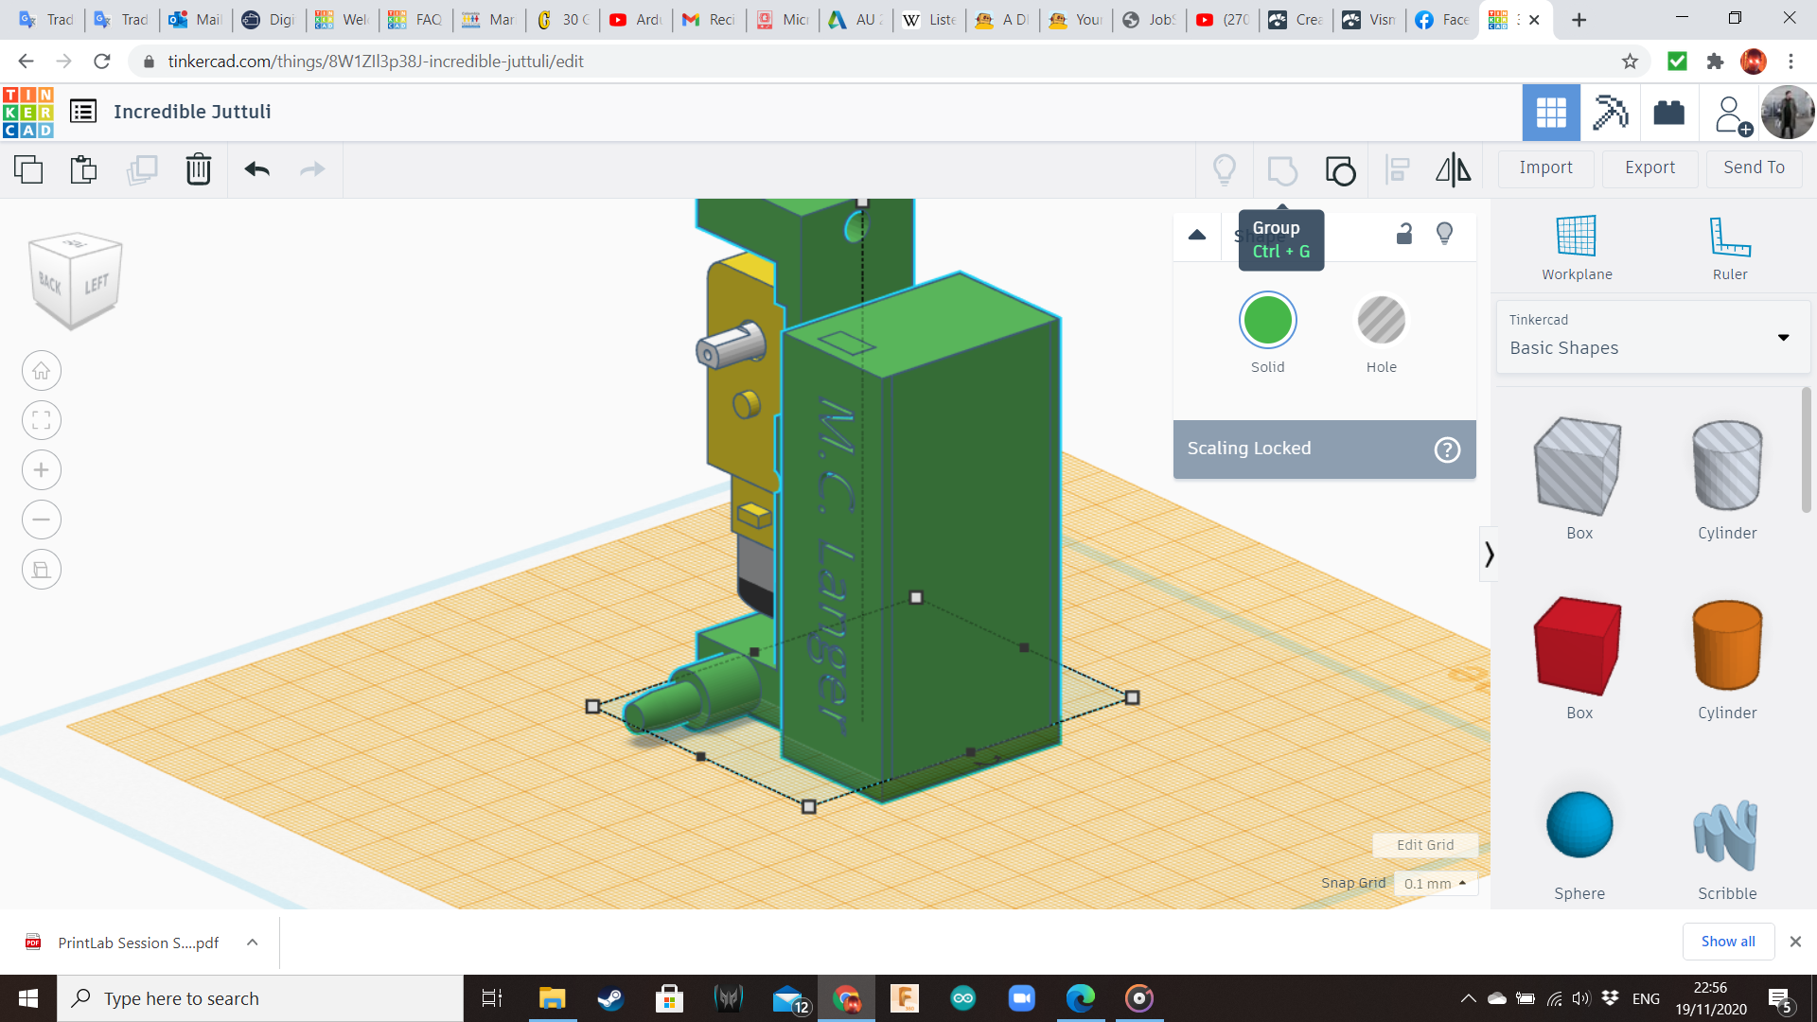Click the Ungroup icon in toolbar
This screenshot has height=1022, width=1817.
pyautogui.click(x=1340, y=170)
